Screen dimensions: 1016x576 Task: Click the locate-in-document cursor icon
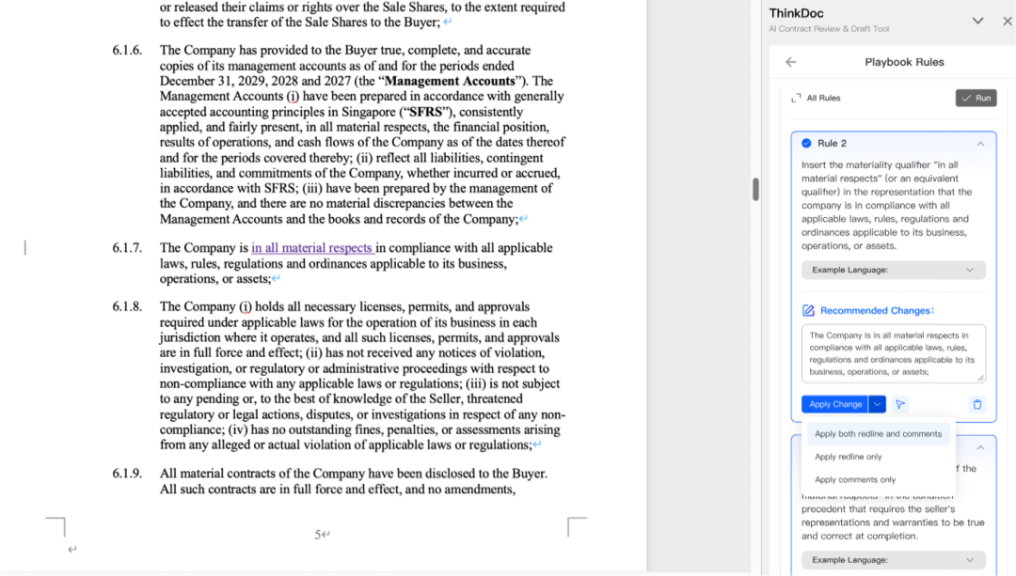900,404
